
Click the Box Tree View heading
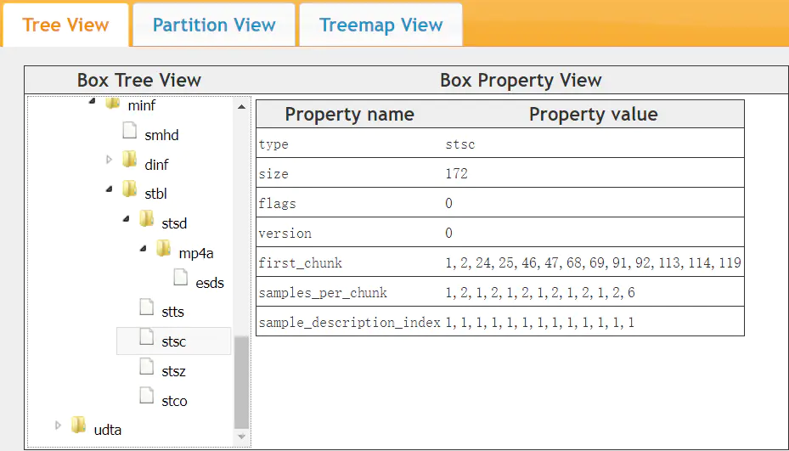pos(139,80)
